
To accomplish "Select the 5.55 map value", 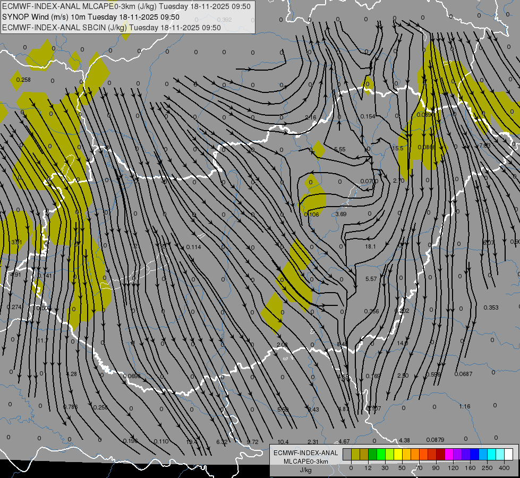I will [x=340, y=149].
